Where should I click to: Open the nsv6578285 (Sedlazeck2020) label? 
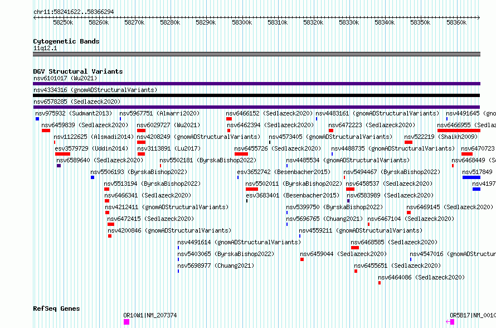pos(77,102)
